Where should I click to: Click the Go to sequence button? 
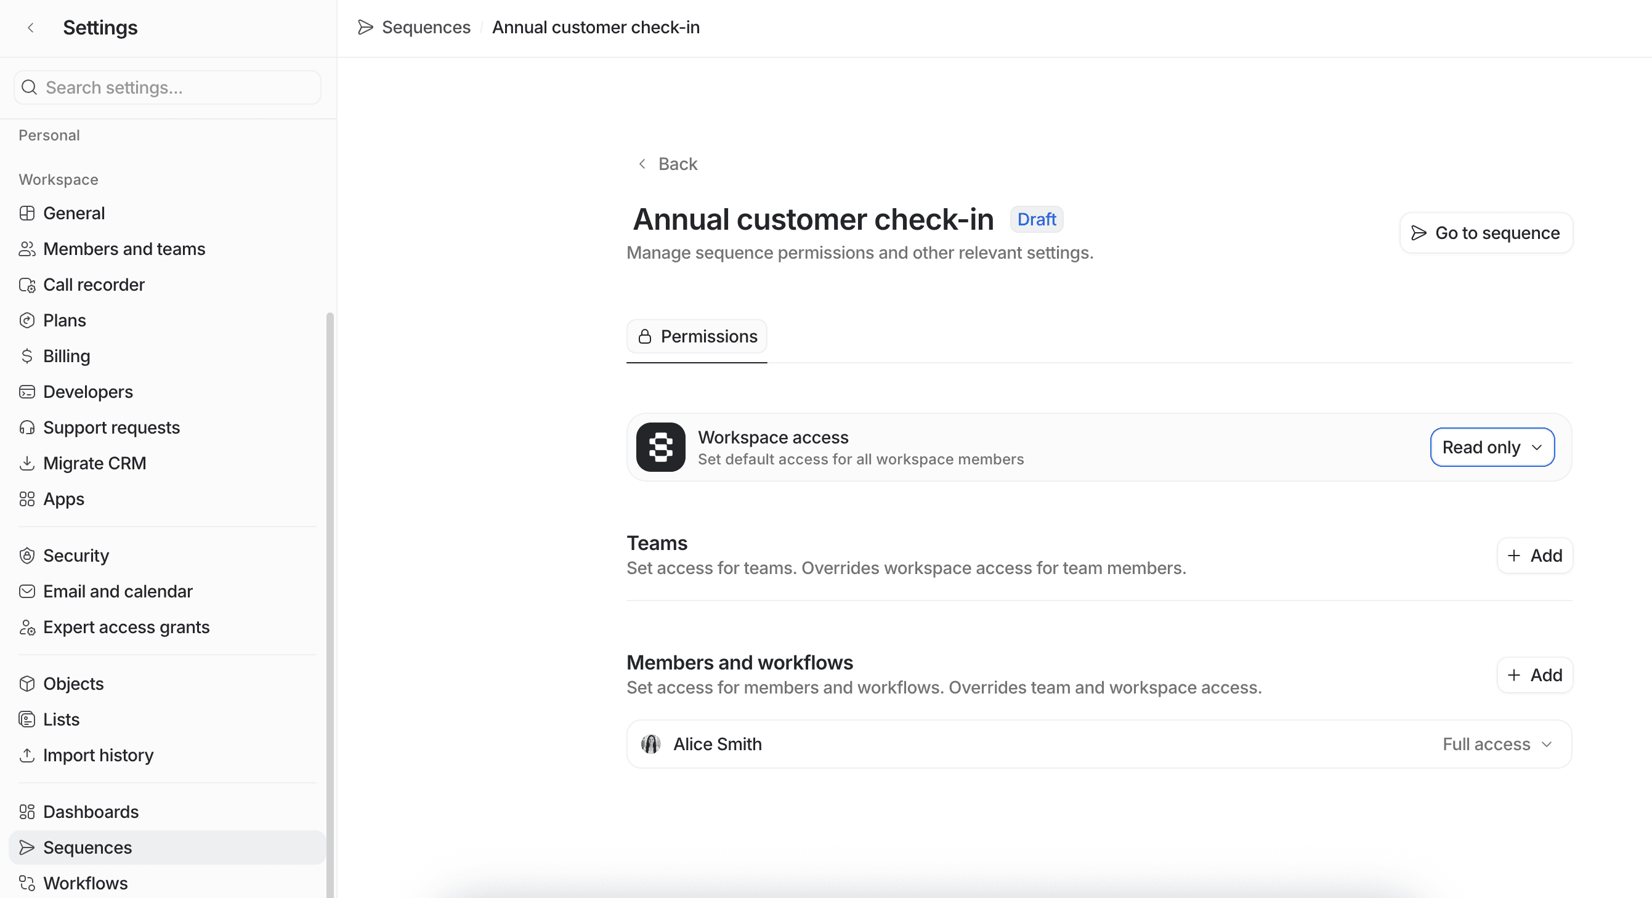1485,233
